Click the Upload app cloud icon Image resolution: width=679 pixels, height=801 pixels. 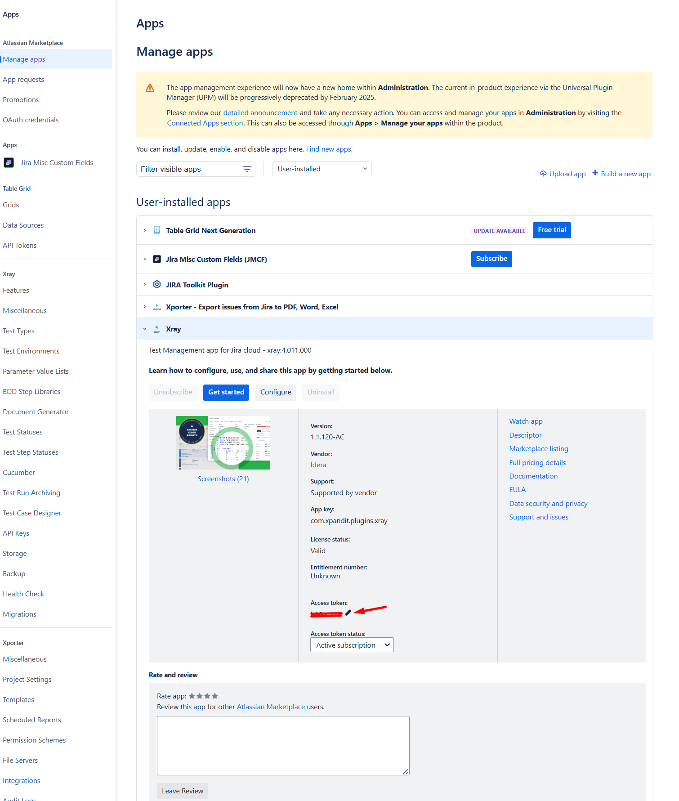[x=543, y=174]
